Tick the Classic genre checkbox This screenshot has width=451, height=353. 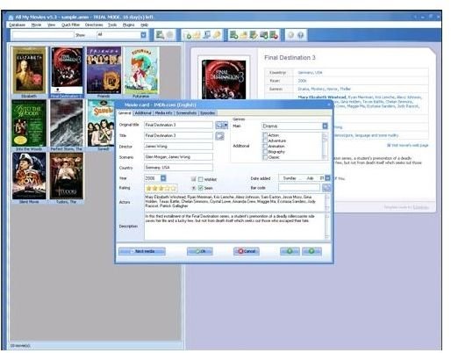coord(265,157)
